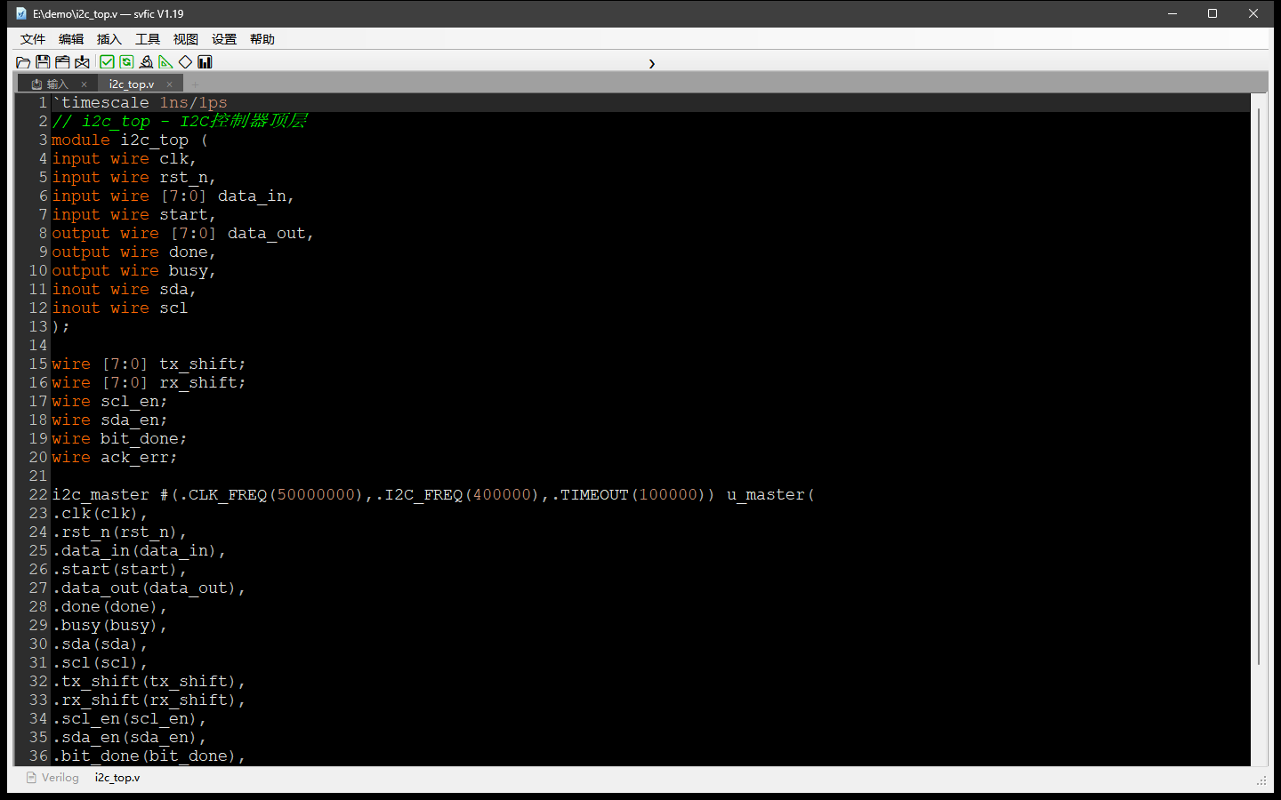Click the svfic app icon in the title bar
1281x800 pixels.
click(21, 13)
